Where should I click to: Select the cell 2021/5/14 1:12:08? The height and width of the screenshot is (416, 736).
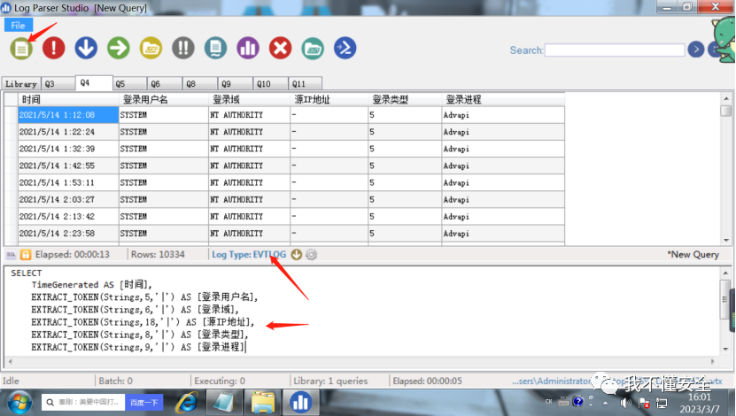tap(68, 115)
